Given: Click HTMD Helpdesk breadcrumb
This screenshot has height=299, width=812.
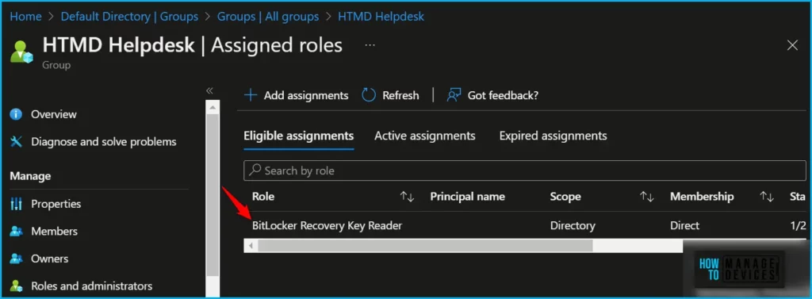Looking at the screenshot, I should click(381, 17).
